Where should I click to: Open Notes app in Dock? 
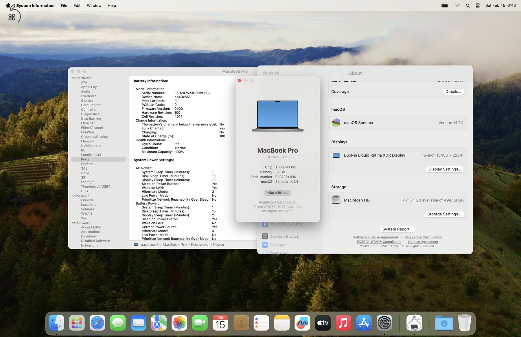282,323
